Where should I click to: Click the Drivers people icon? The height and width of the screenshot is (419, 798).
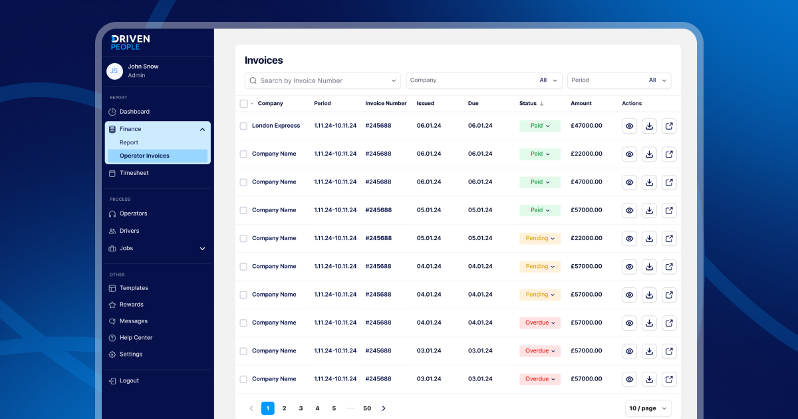coord(112,231)
